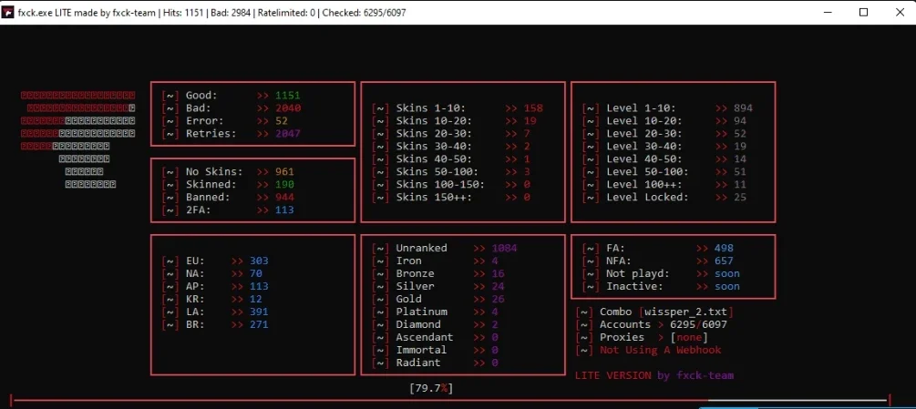Viewport: 916px width, 409px height.
Task: Click the 'Level 20-30:' label
Action: [x=644, y=134]
